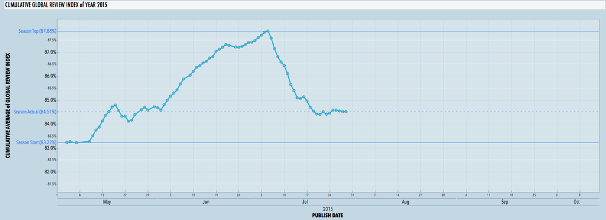
Task: Click the Aug month label on the axis
Action: pos(405,202)
